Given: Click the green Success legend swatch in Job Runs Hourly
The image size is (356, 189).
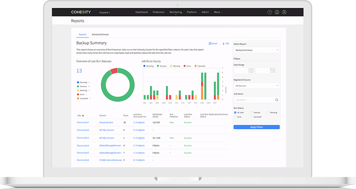Looking at the screenshot, I should point(158,66).
